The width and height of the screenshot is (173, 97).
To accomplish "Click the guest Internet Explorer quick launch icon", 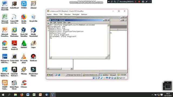I will coord(59,75).
